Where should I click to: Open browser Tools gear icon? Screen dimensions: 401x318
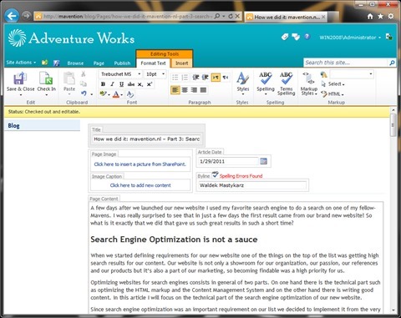pyautogui.click(x=391, y=17)
